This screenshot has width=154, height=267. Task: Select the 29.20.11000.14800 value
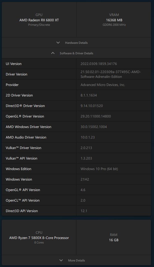[x=96, y=116]
